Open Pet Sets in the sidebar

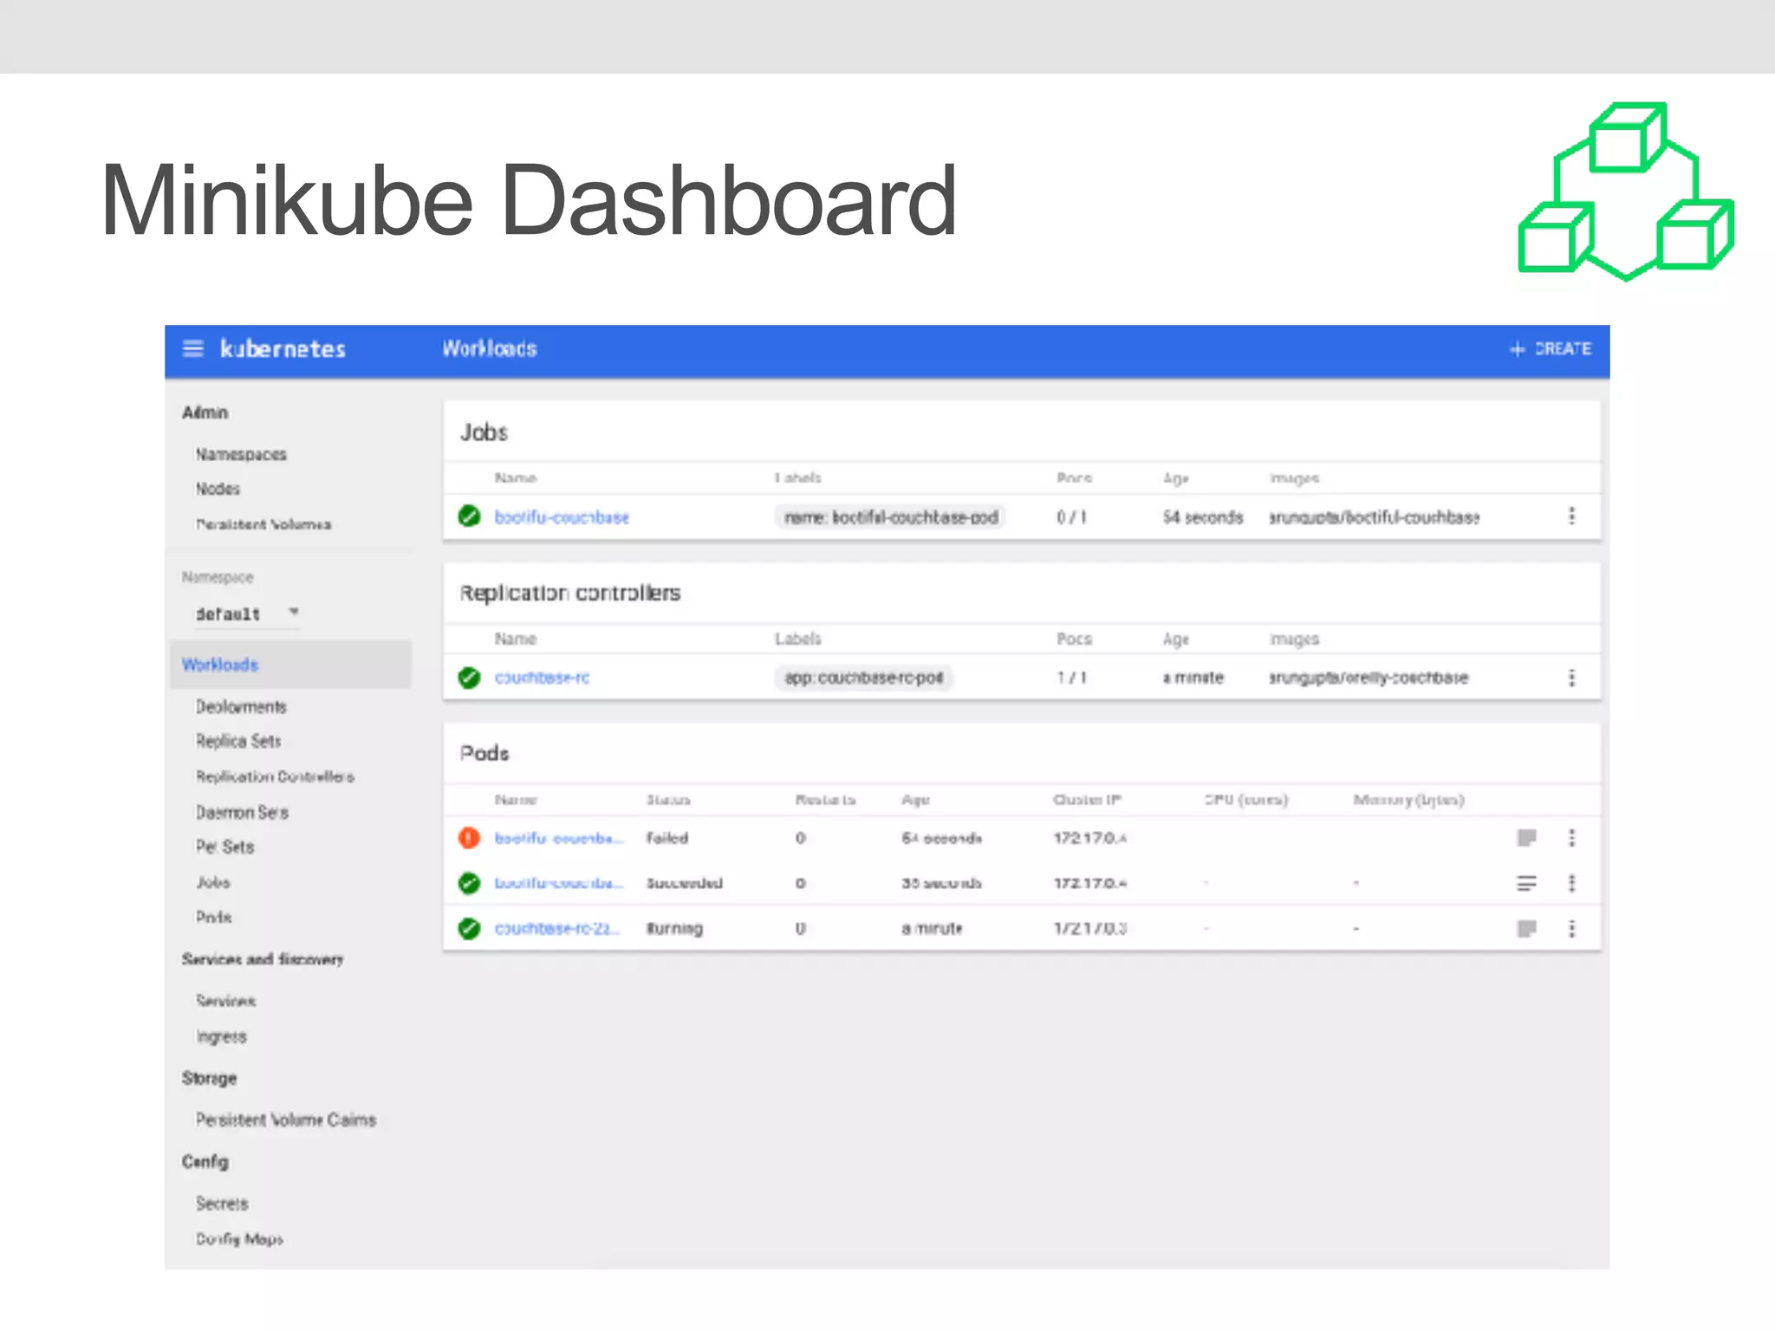coord(224,847)
